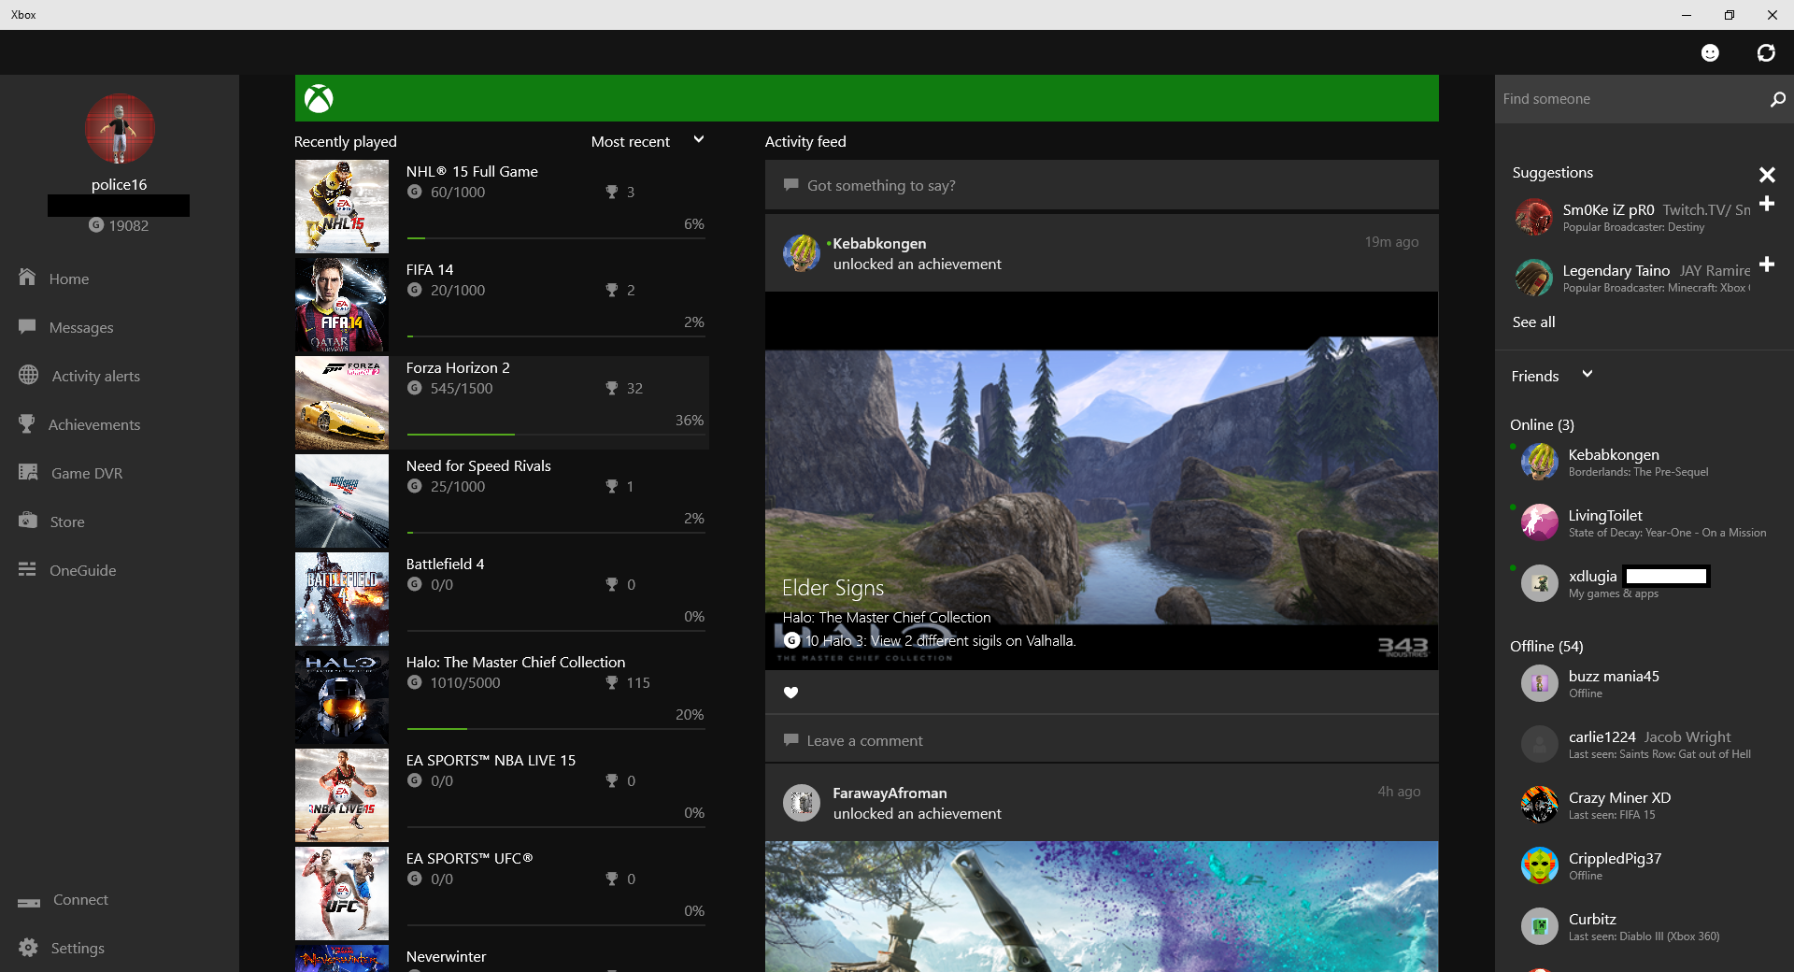Click See all suggestions
Image resolution: width=1794 pixels, height=972 pixels.
(x=1533, y=322)
